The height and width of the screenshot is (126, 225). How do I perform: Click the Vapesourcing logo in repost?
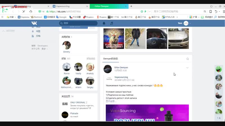pos(109,79)
